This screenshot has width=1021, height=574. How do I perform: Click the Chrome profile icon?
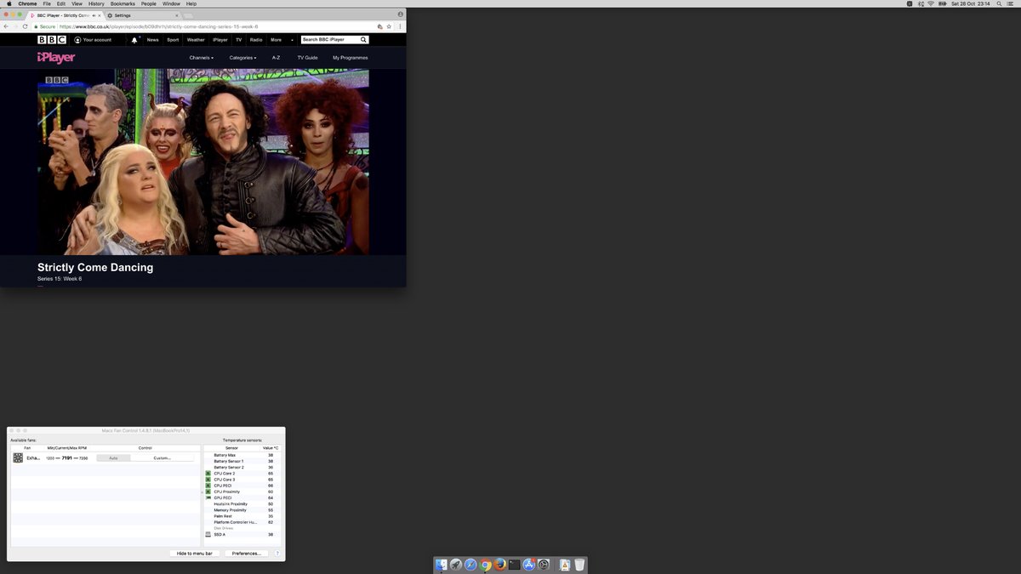(400, 14)
